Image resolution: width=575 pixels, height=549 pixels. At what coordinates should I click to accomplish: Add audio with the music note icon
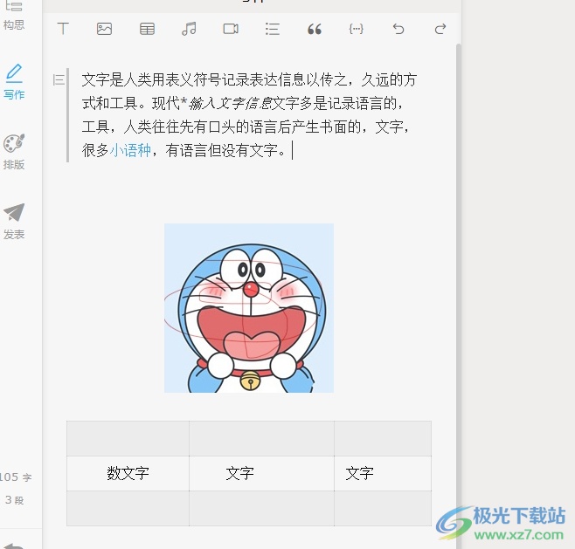189,29
